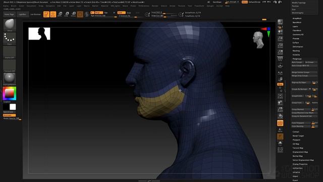Screen dimensions: 323x182
Task: Pick a hue in the color picker square
Action: pos(10,93)
